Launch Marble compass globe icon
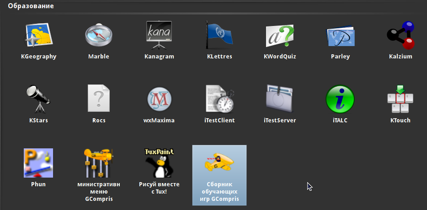Screen dimensions: 427x210 [99, 35]
